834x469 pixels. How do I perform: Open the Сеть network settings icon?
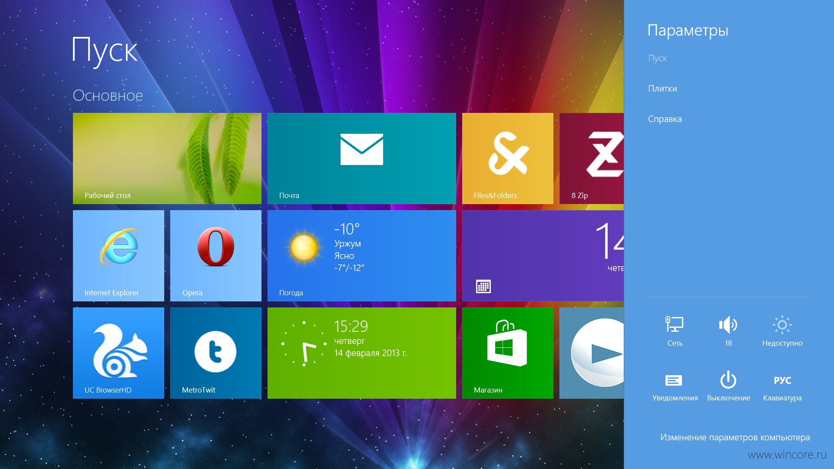675,331
